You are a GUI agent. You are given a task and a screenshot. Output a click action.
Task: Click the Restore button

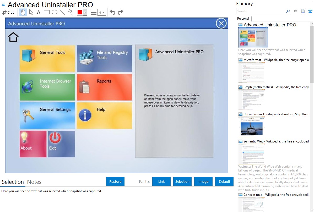coord(115,181)
